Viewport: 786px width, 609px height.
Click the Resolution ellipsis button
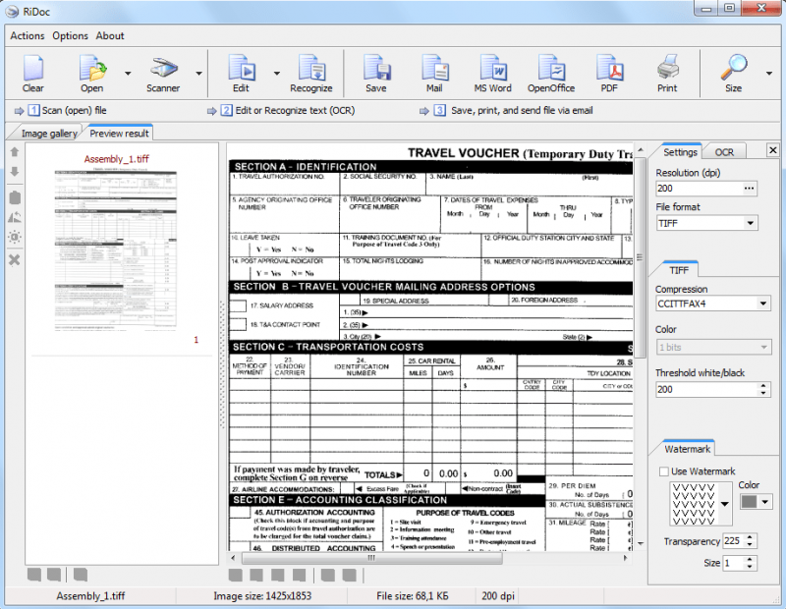749,189
